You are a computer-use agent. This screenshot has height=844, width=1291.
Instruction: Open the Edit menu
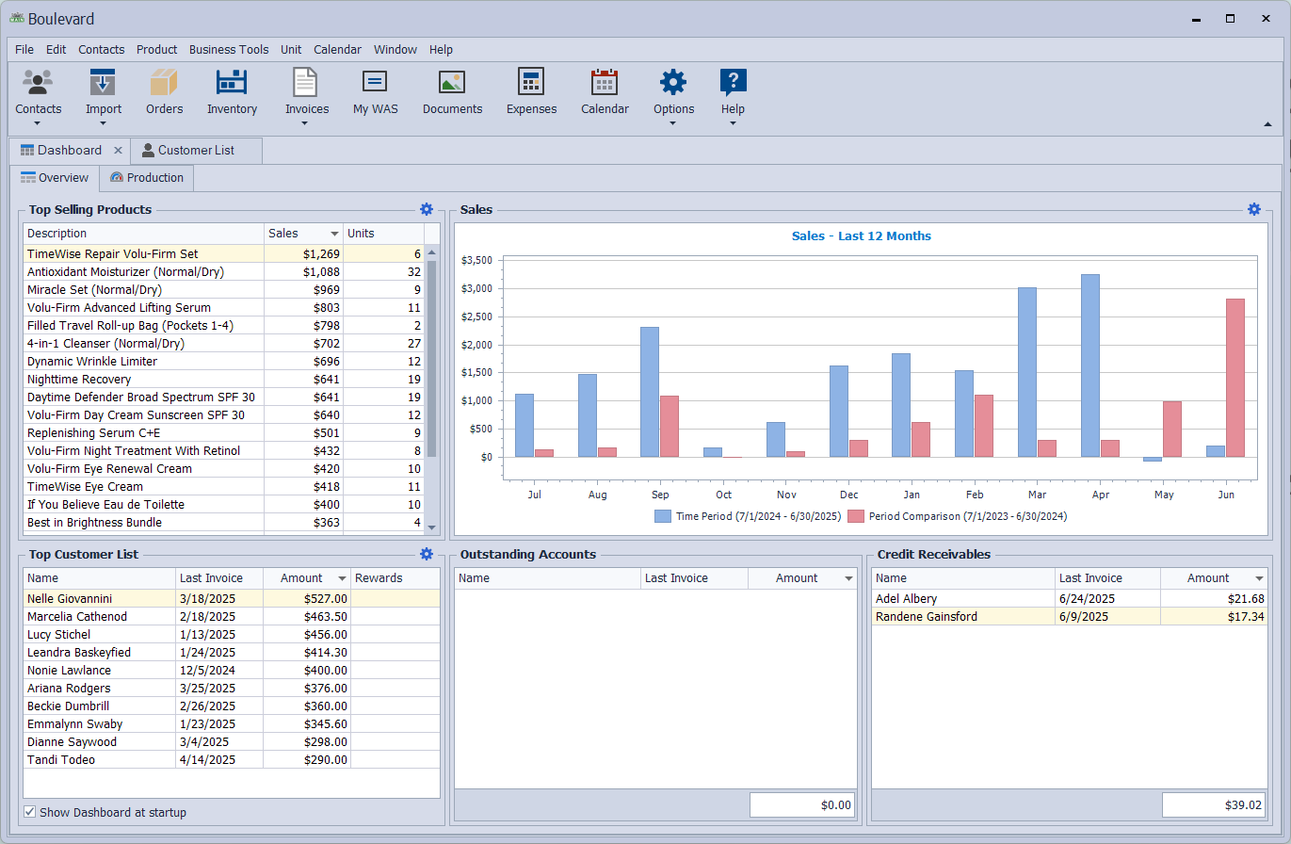pos(56,49)
